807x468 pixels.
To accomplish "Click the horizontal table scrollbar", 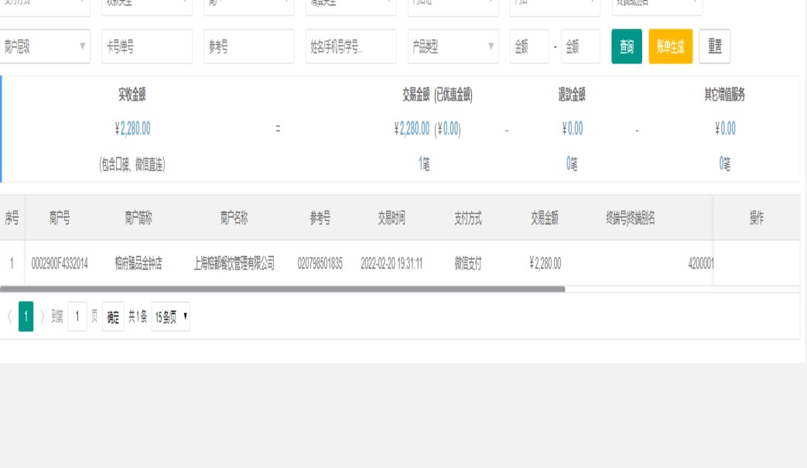I will coord(282,289).
